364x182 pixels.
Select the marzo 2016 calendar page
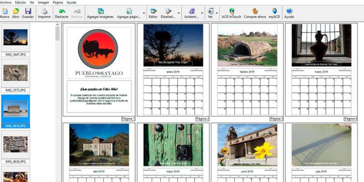point(322,69)
